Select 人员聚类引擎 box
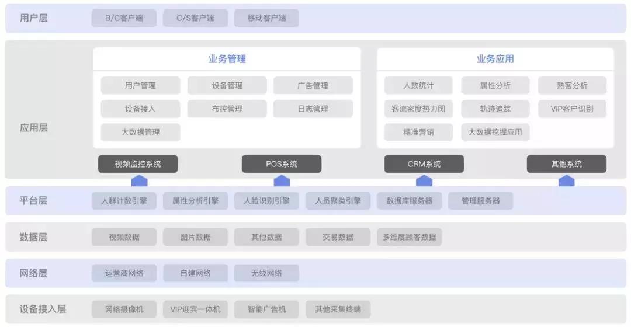631x327 pixels. (x=338, y=201)
